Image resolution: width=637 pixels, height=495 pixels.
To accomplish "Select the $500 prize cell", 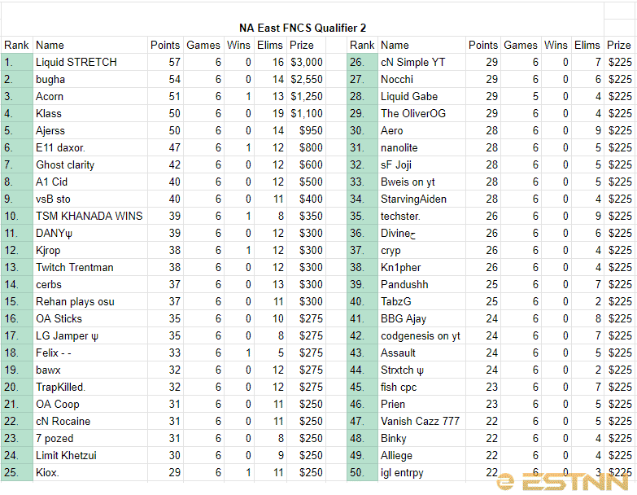I will 307,182.
